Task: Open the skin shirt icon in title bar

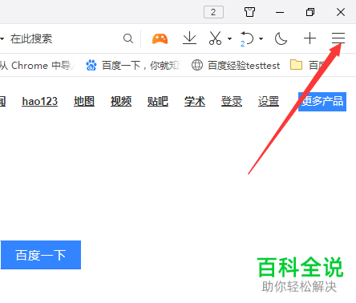Action: (x=249, y=12)
